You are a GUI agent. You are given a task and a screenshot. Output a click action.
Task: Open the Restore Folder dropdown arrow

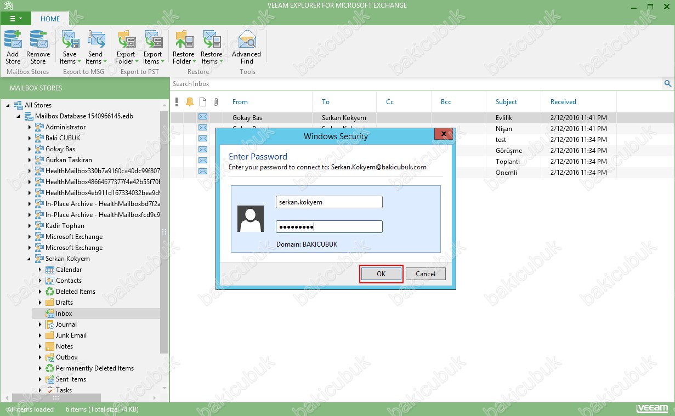(x=194, y=61)
